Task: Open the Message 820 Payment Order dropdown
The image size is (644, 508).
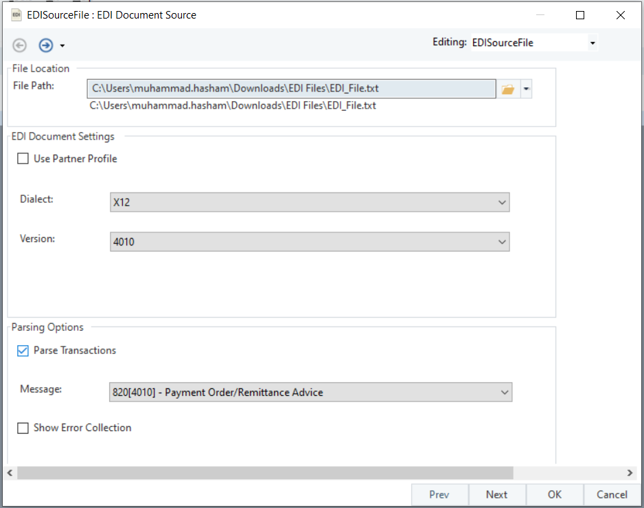Action: click(310, 393)
